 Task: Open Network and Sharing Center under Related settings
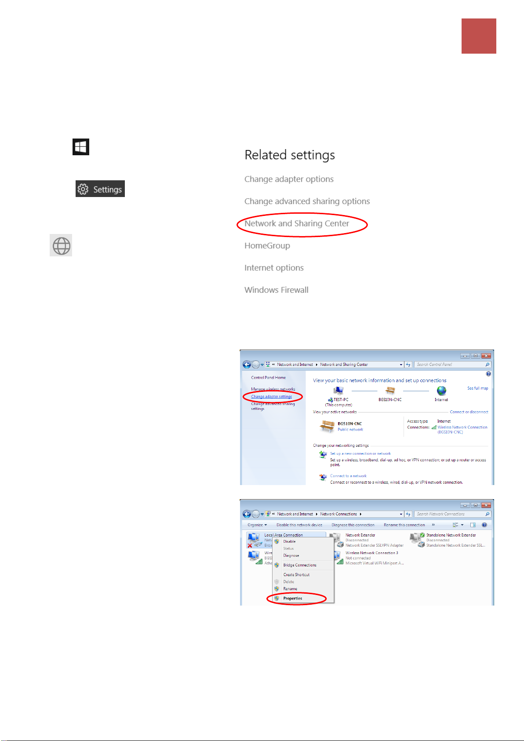tap(297, 223)
